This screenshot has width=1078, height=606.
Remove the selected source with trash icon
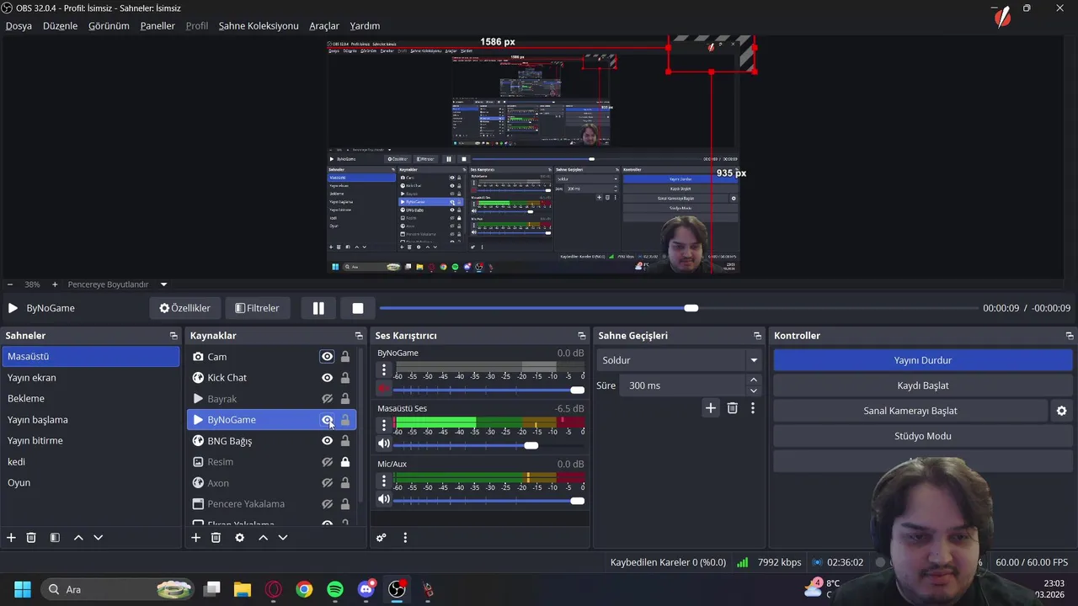pyautogui.click(x=216, y=538)
